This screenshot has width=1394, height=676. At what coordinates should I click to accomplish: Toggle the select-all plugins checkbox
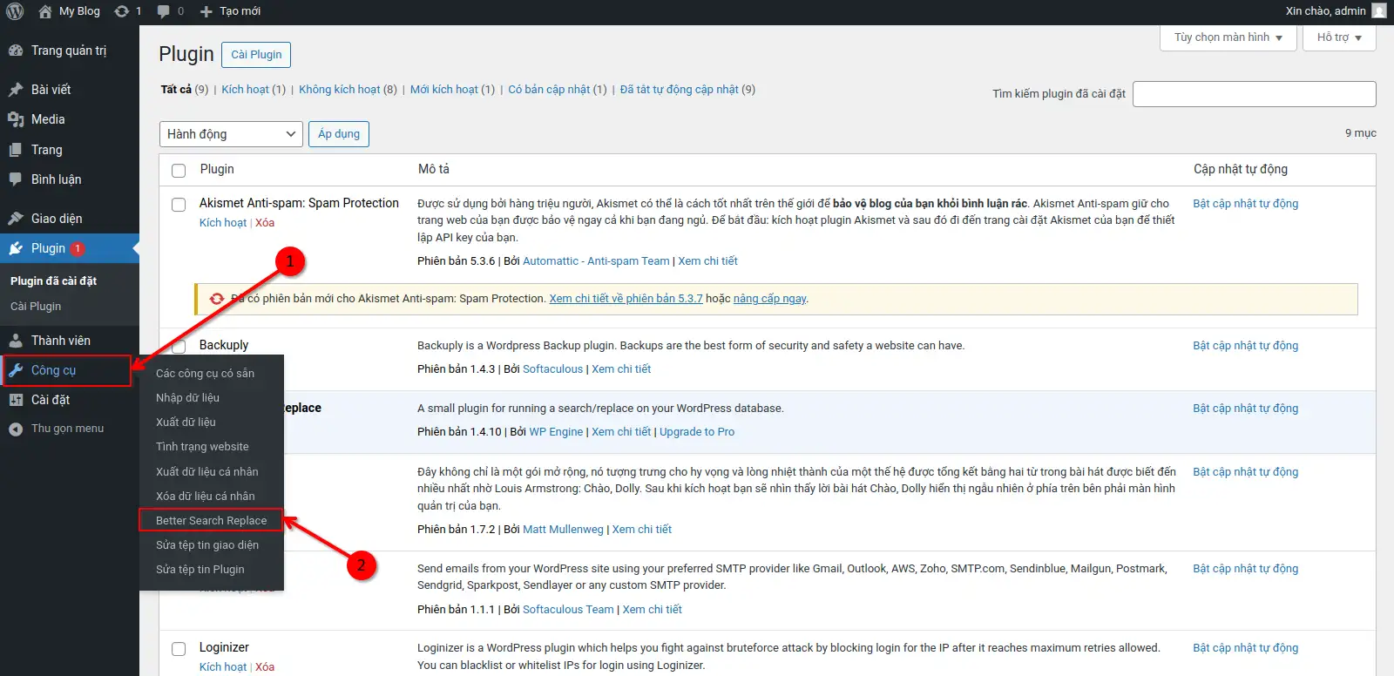point(179,171)
